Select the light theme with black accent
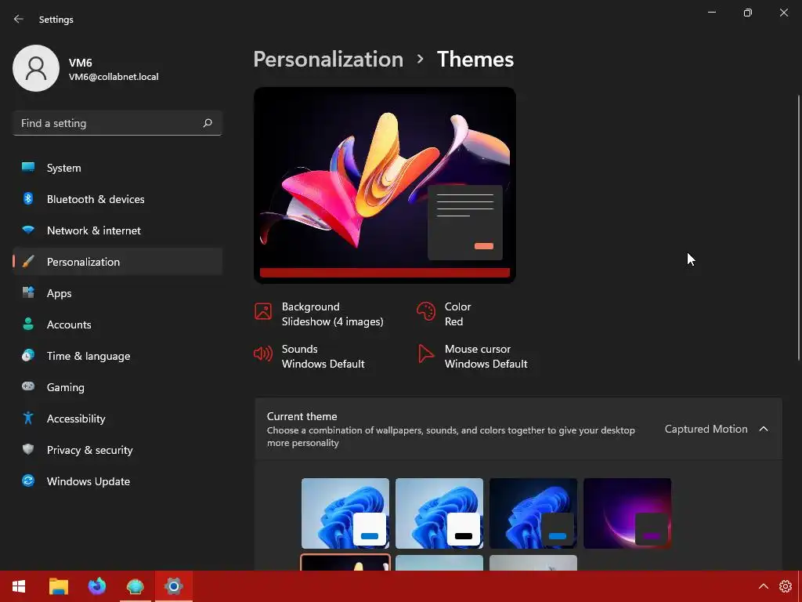802x602 pixels. (x=439, y=513)
